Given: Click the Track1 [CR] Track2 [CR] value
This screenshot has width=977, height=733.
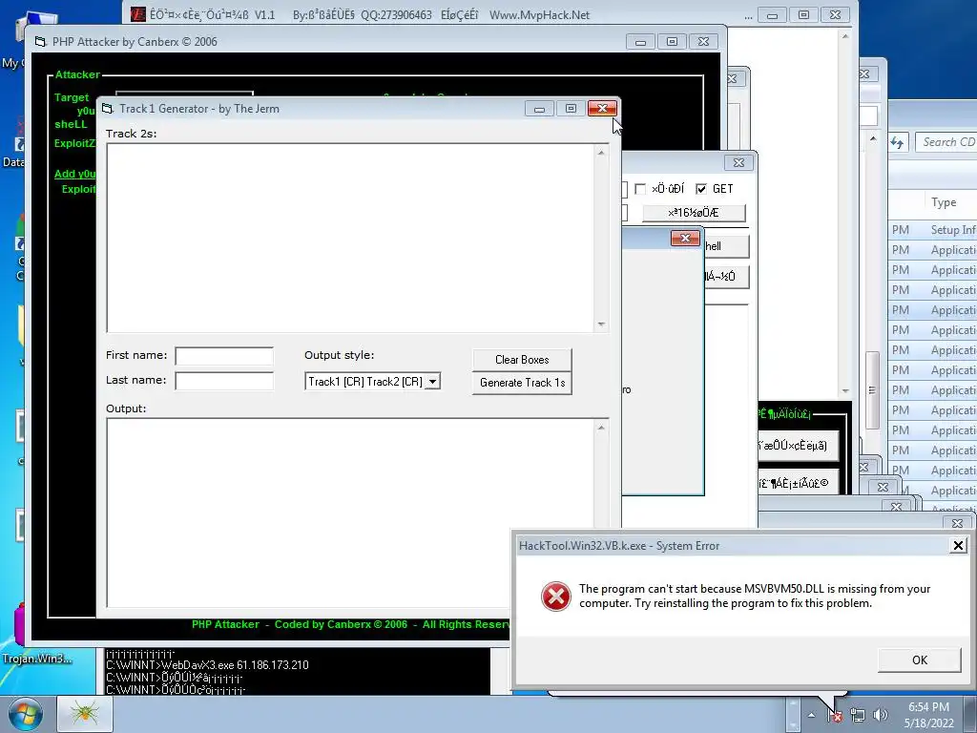Looking at the screenshot, I should pyautogui.click(x=365, y=382).
